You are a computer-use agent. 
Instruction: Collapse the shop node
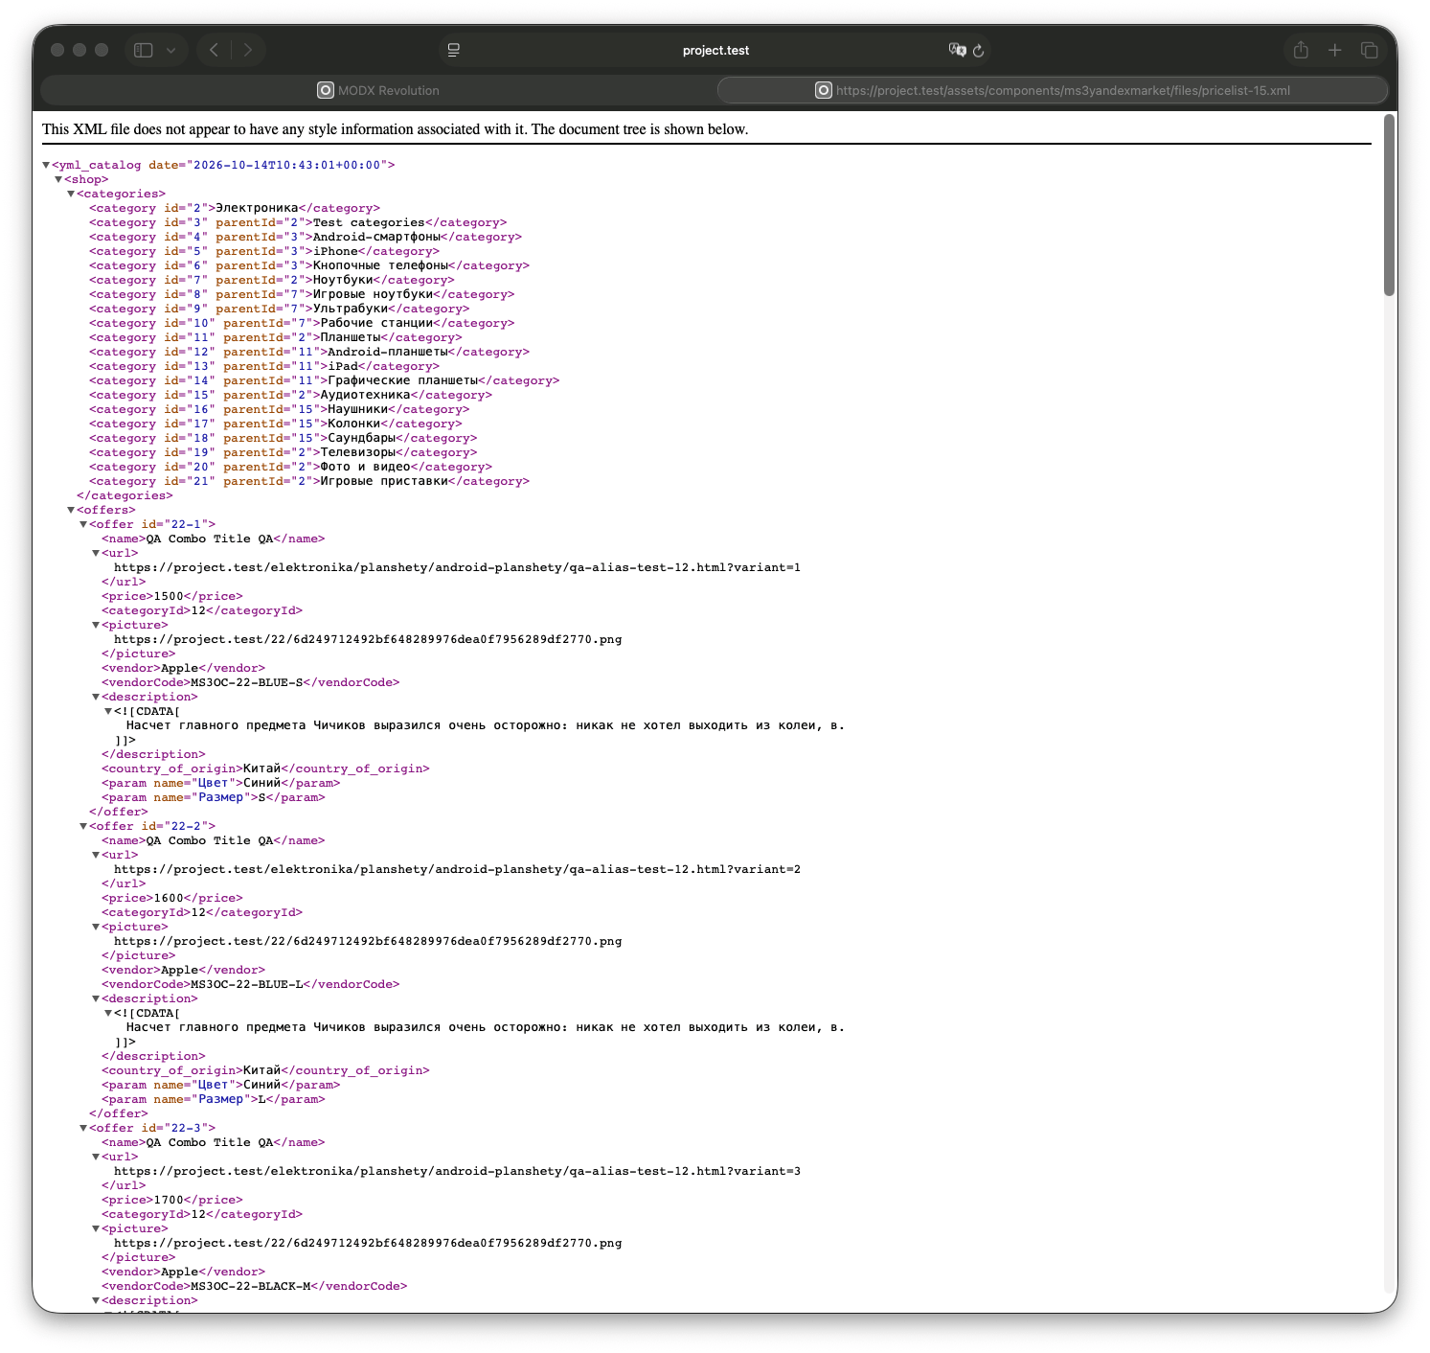click(x=58, y=179)
